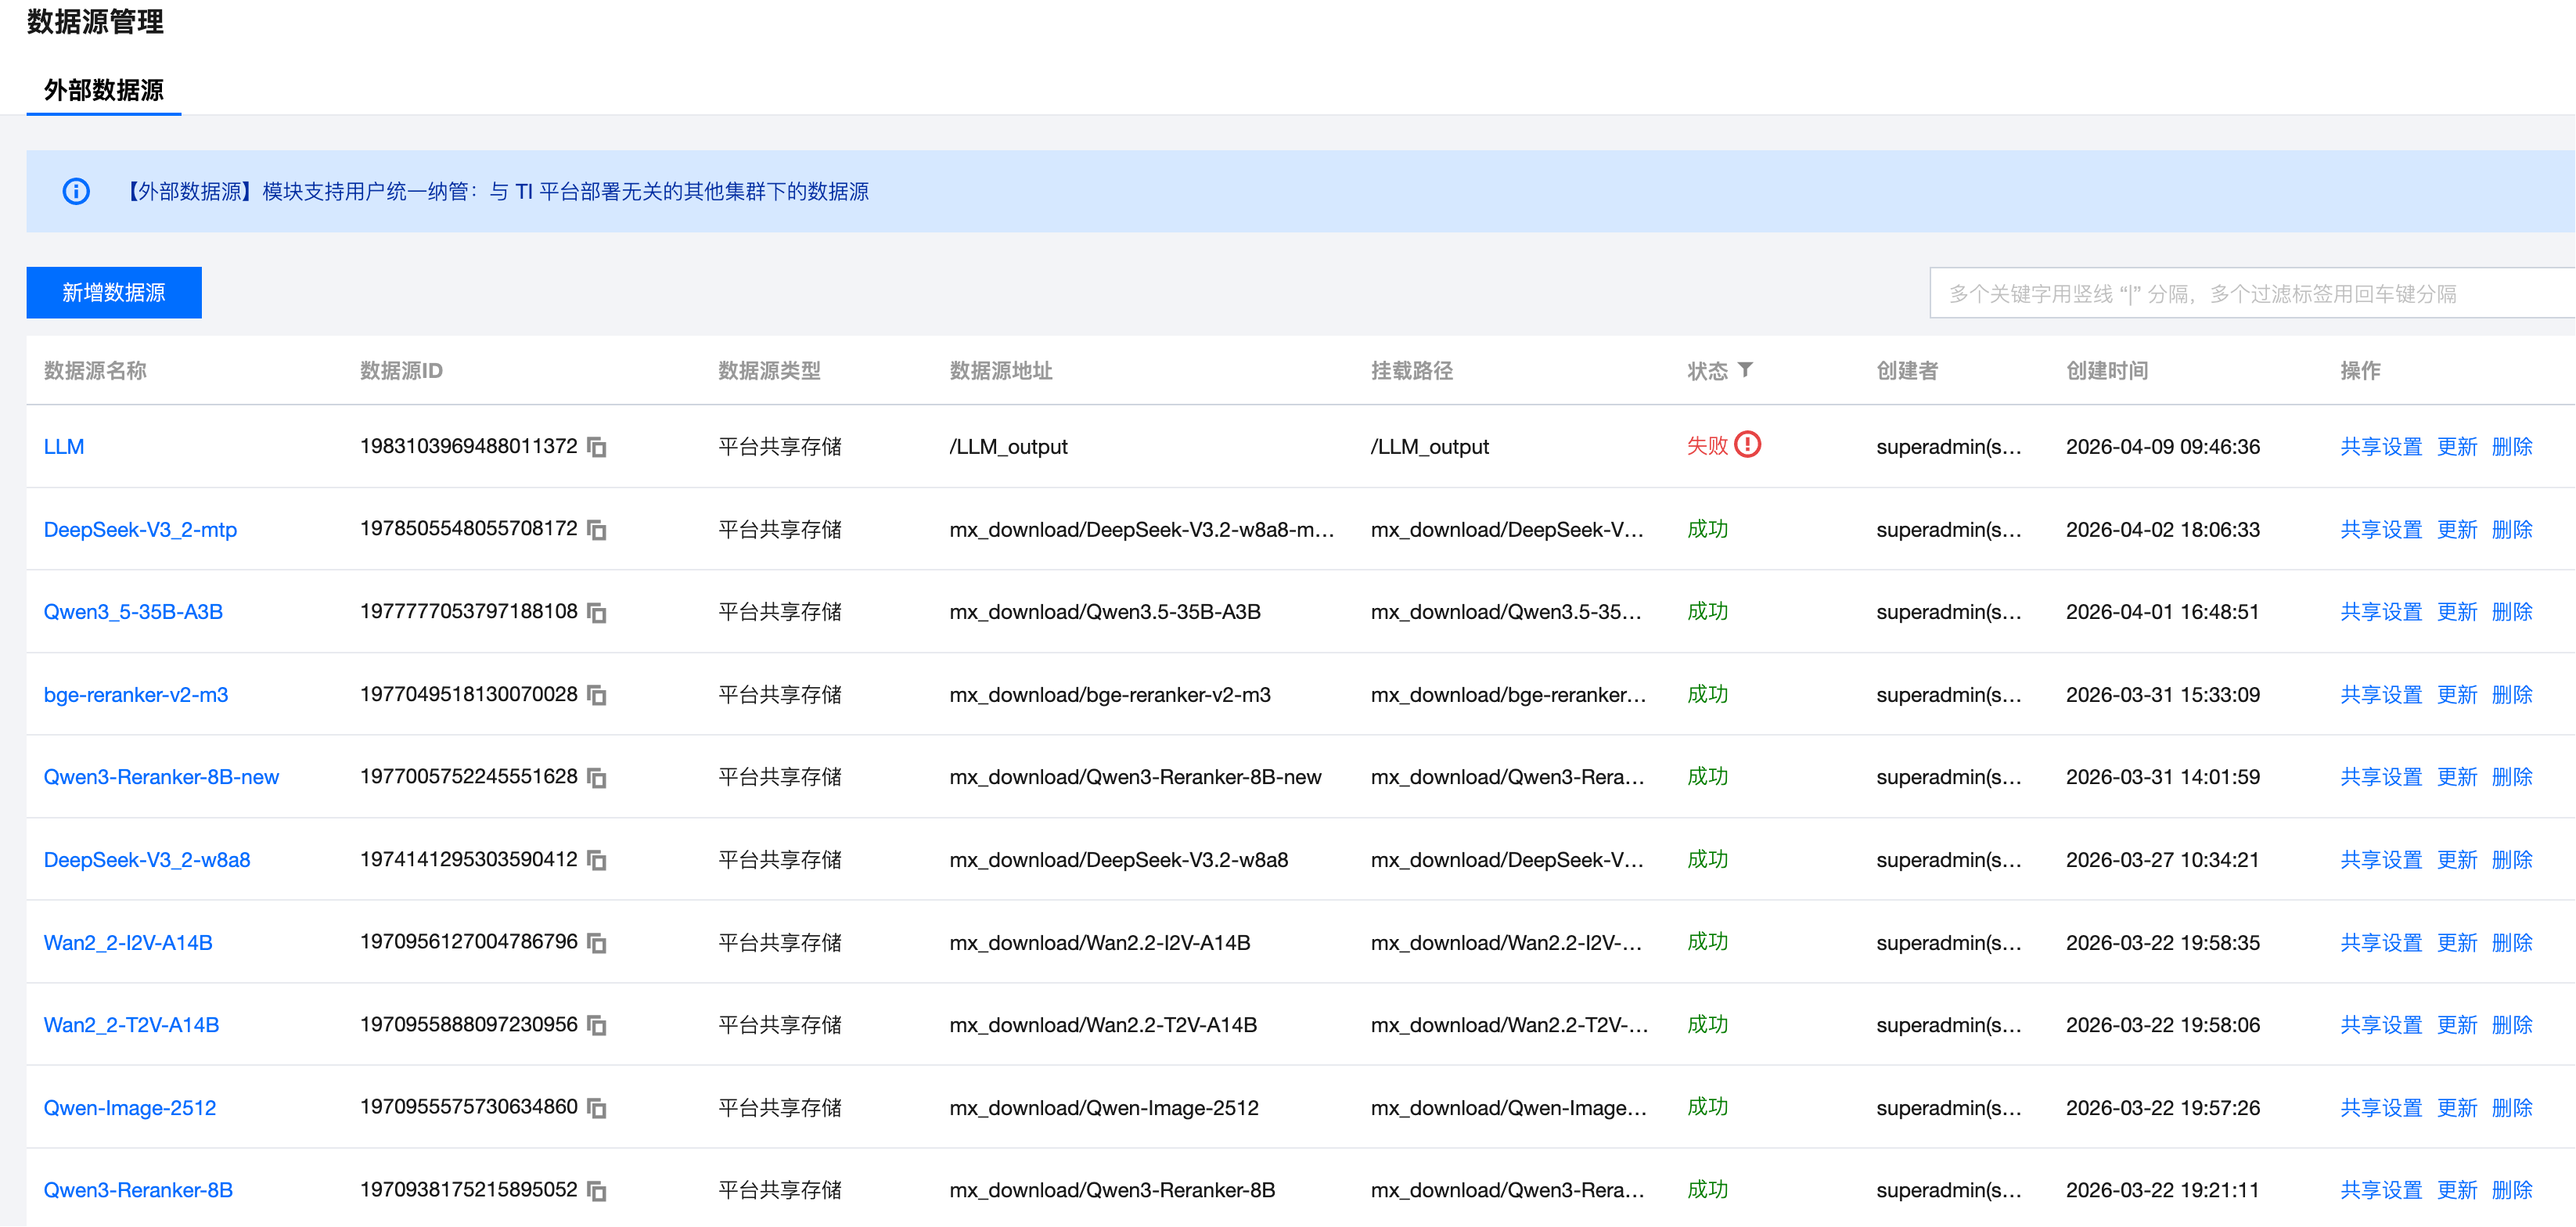Screen dimensions: 2576x1227
Task: Click 更新 for Qwen3_5-35B-A3B
Action: point(2457,612)
